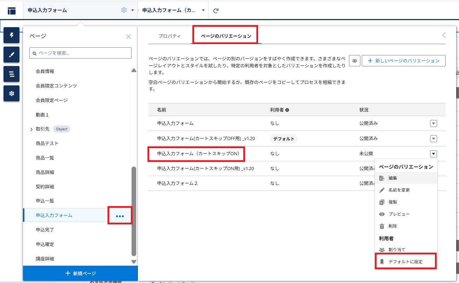The height and width of the screenshot is (283, 459).
Task: Switch to the プロパティ tab
Action: click(x=170, y=36)
